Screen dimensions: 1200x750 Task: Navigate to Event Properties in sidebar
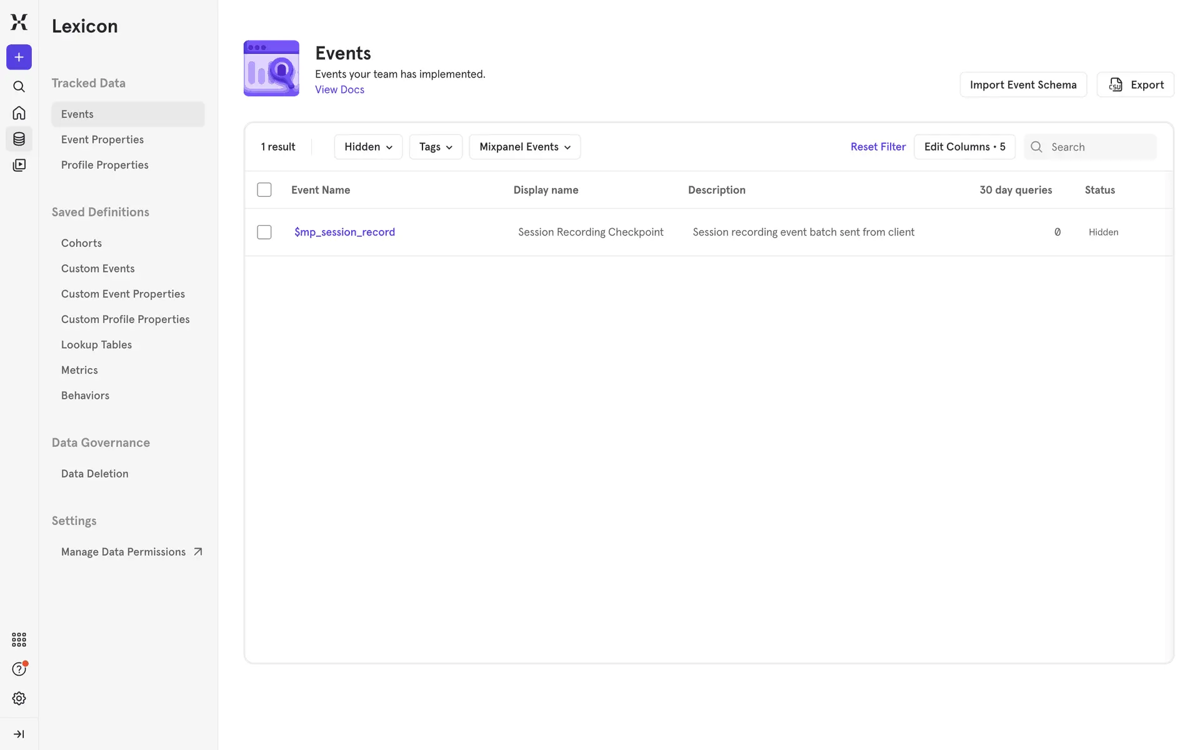(102, 139)
